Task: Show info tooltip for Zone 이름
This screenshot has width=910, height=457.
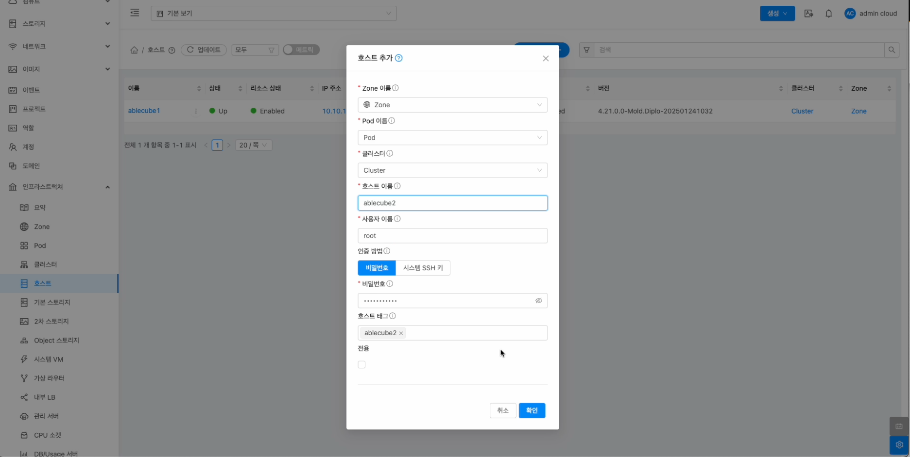Action: click(395, 88)
